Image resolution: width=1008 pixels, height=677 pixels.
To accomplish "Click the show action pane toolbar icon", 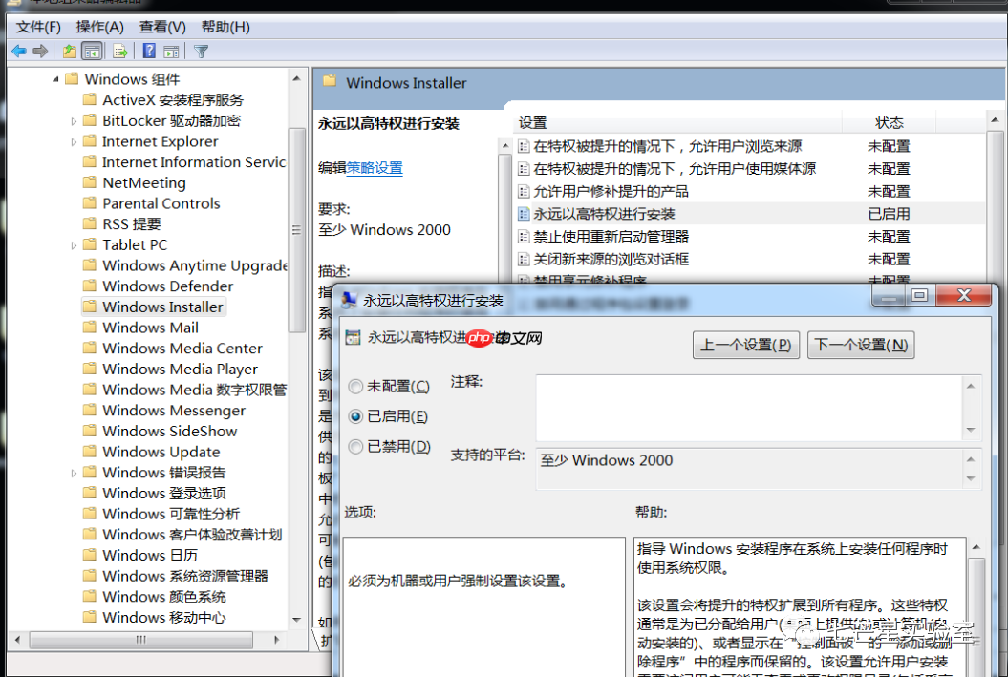I will 170,51.
